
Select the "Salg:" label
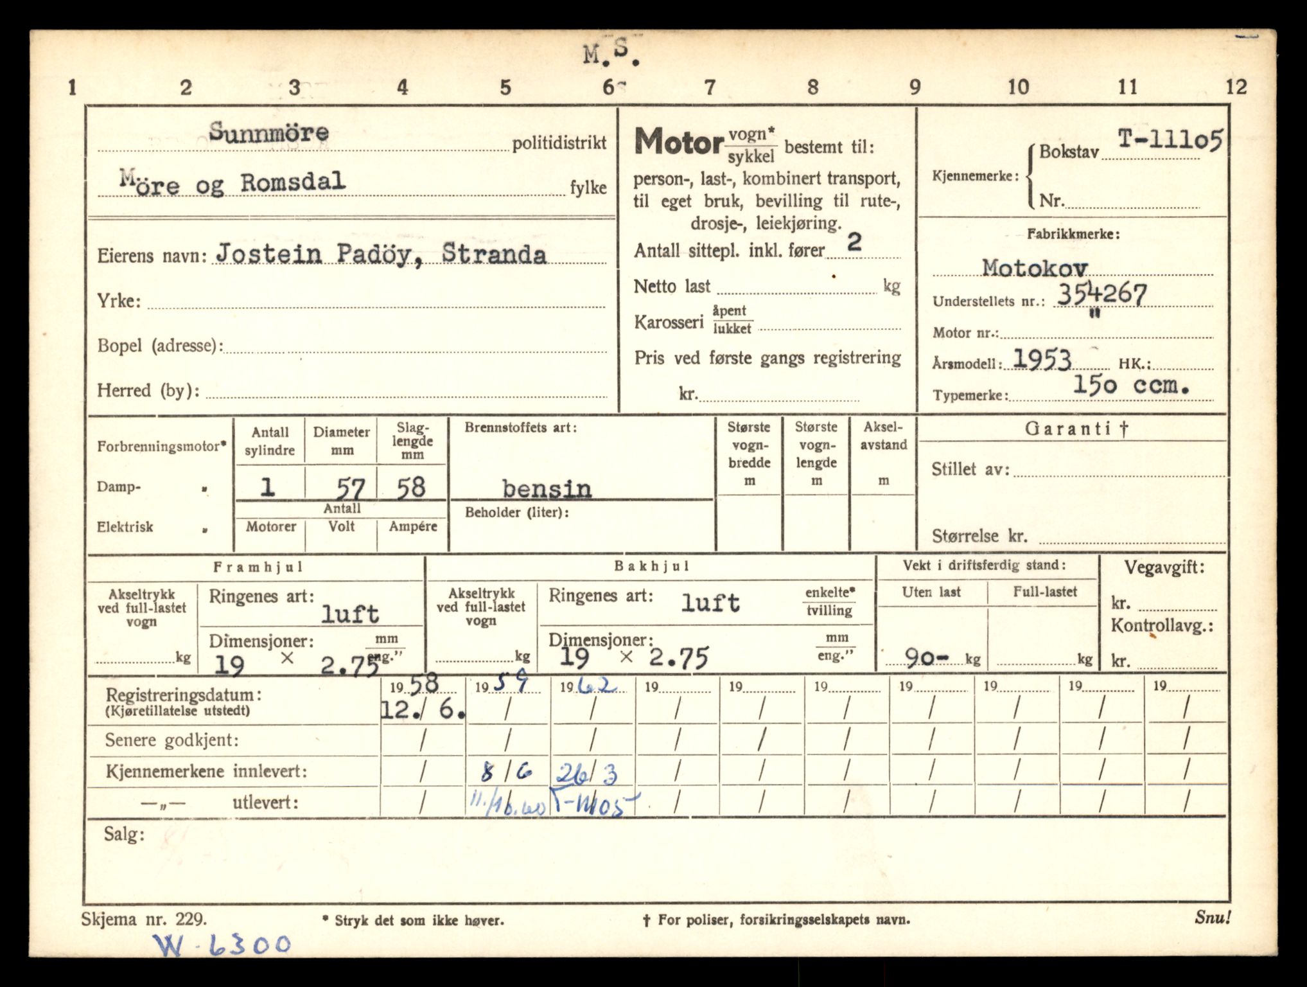(x=124, y=835)
